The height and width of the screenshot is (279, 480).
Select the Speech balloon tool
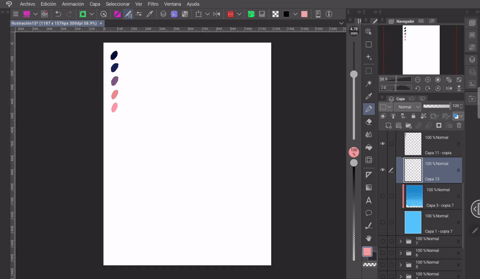tap(369, 212)
